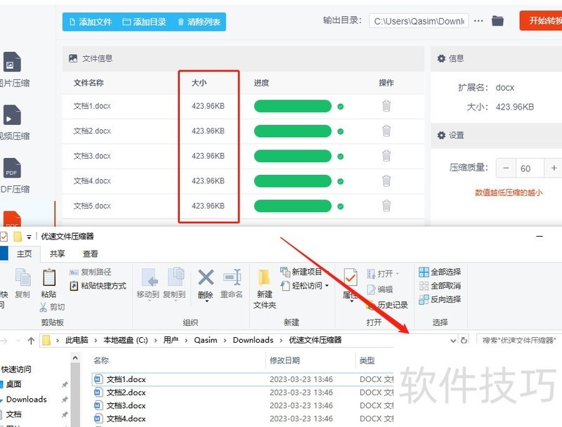
Task: Delete 文档1.docx with its trash icon
Action: (386, 106)
